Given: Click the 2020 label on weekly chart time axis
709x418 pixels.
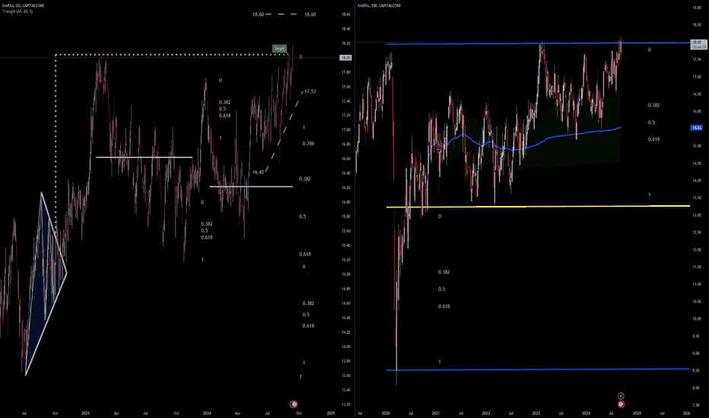Looking at the screenshot, I should [386, 413].
